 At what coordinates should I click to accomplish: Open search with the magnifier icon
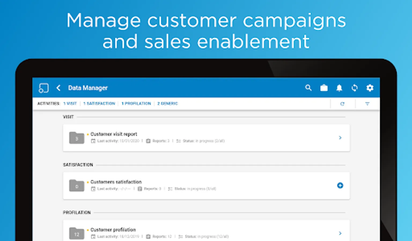[x=308, y=88]
